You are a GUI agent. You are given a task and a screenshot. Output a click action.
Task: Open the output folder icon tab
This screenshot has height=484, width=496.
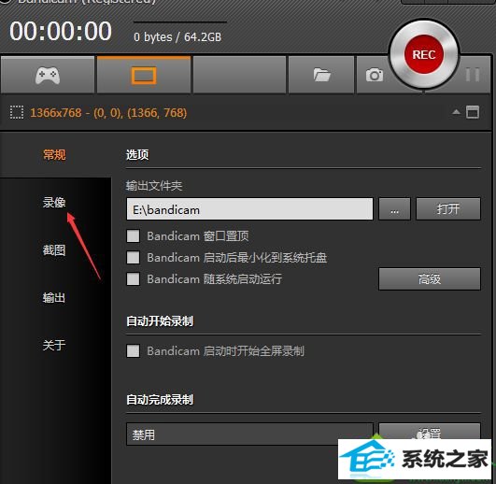coord(321,76)
